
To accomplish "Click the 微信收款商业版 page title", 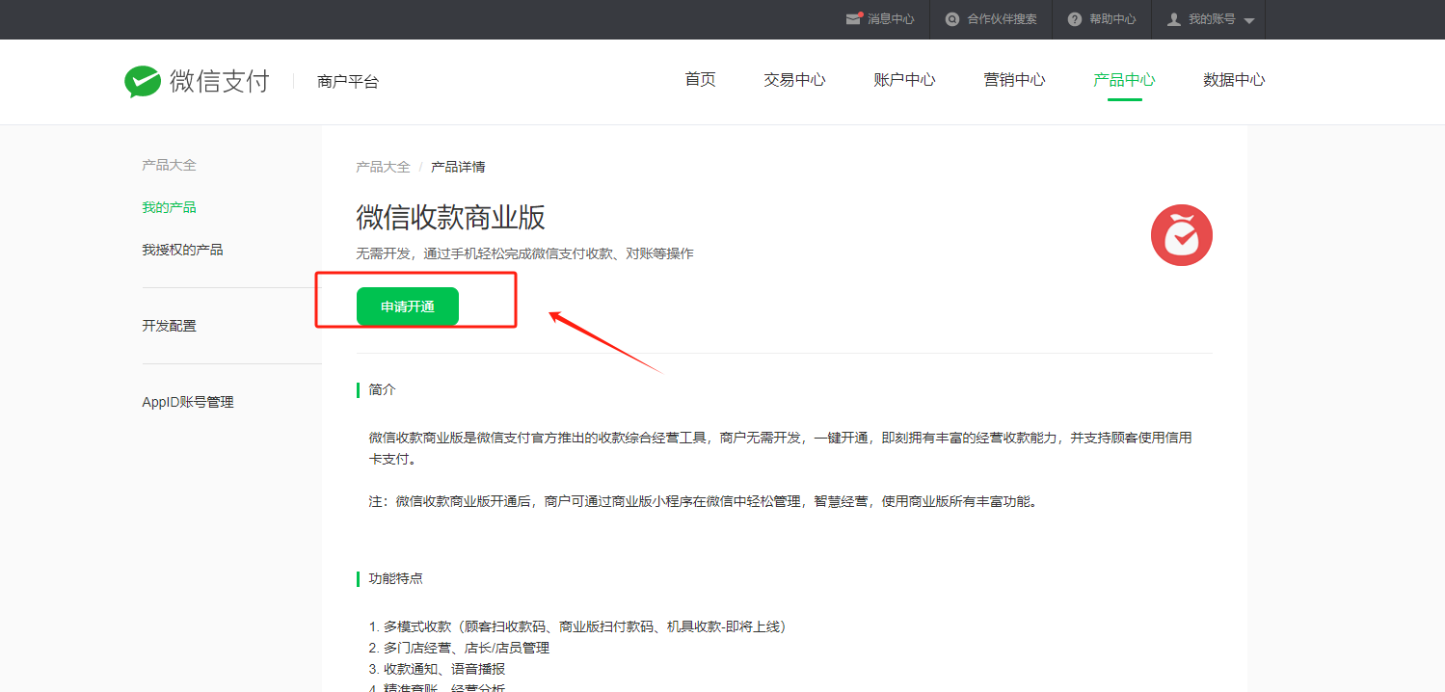I will (450, 218).
